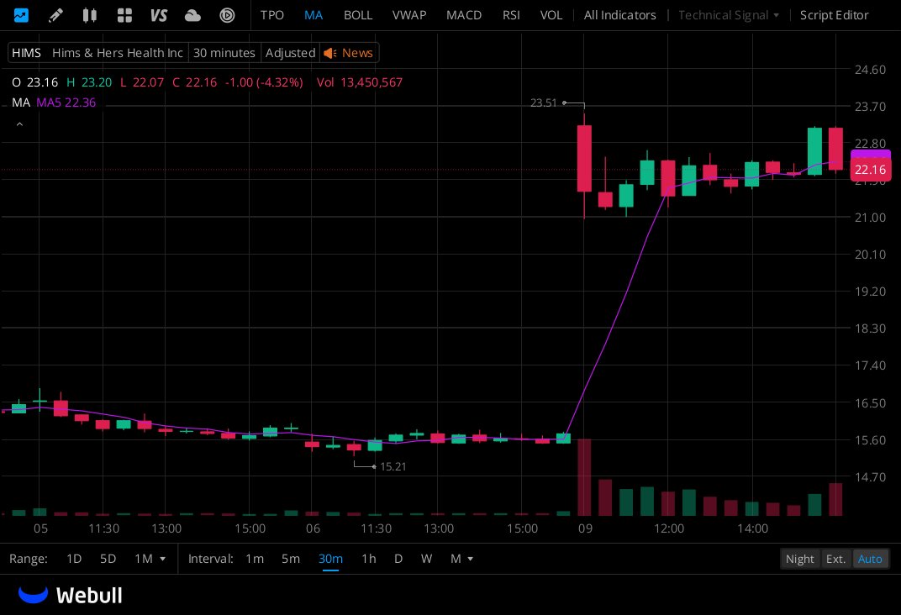Toggle the BOLL indicator
901x615 pixels.
tap(358, 15)
